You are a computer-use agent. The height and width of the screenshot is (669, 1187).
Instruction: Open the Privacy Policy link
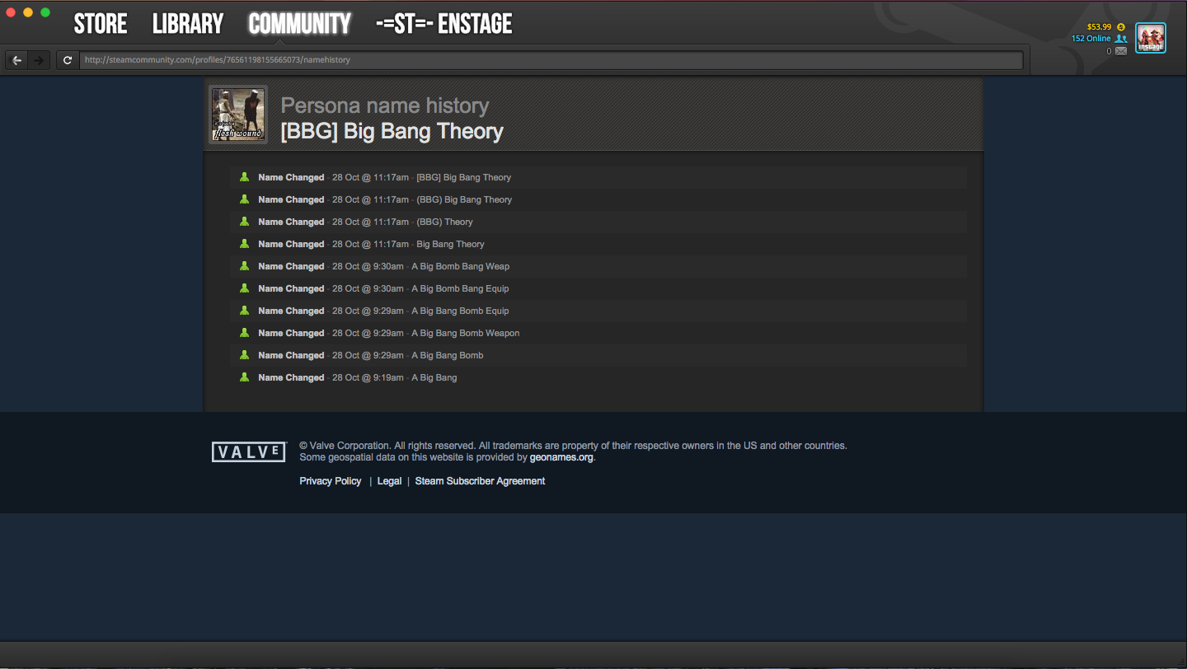pyautogui.click(x=331, y=481)
